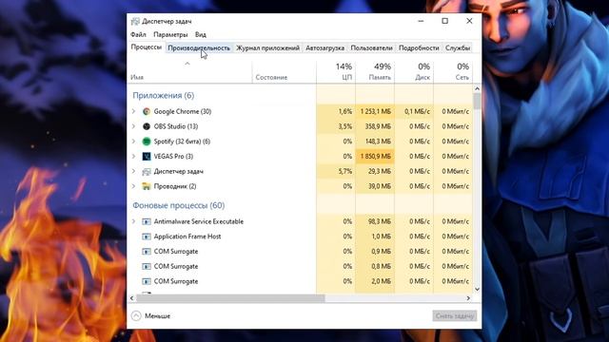Click the Spotify app icon

point(147,142)
